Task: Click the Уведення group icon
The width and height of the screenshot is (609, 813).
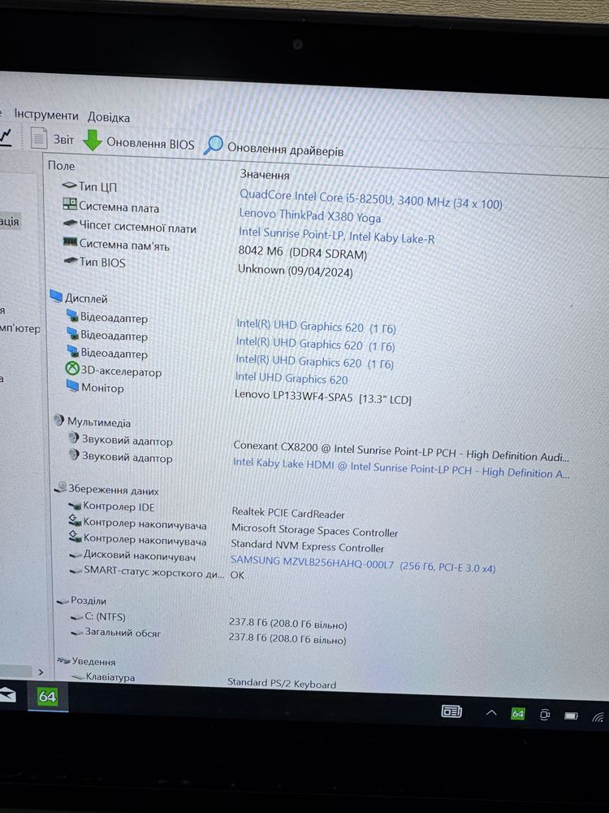Action: [63, 660]
